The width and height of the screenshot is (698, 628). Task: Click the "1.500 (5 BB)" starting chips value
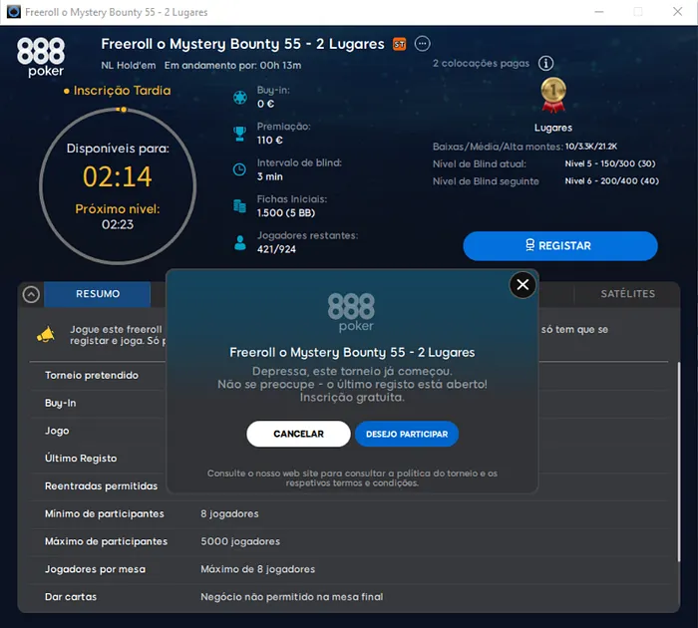click(286, 212)
